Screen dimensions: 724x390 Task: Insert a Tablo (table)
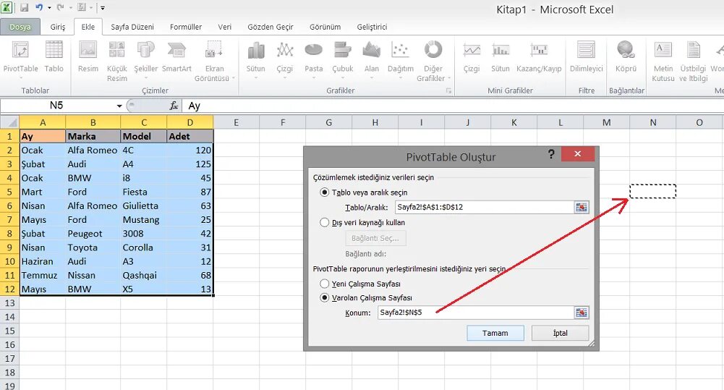[x=54, y=58]
